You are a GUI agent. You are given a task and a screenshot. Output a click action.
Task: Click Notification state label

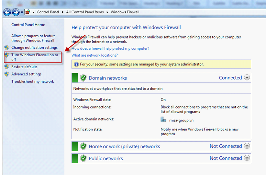coord(88,129)
